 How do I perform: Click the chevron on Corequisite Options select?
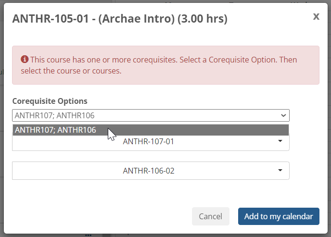click(x=282, y=115)
